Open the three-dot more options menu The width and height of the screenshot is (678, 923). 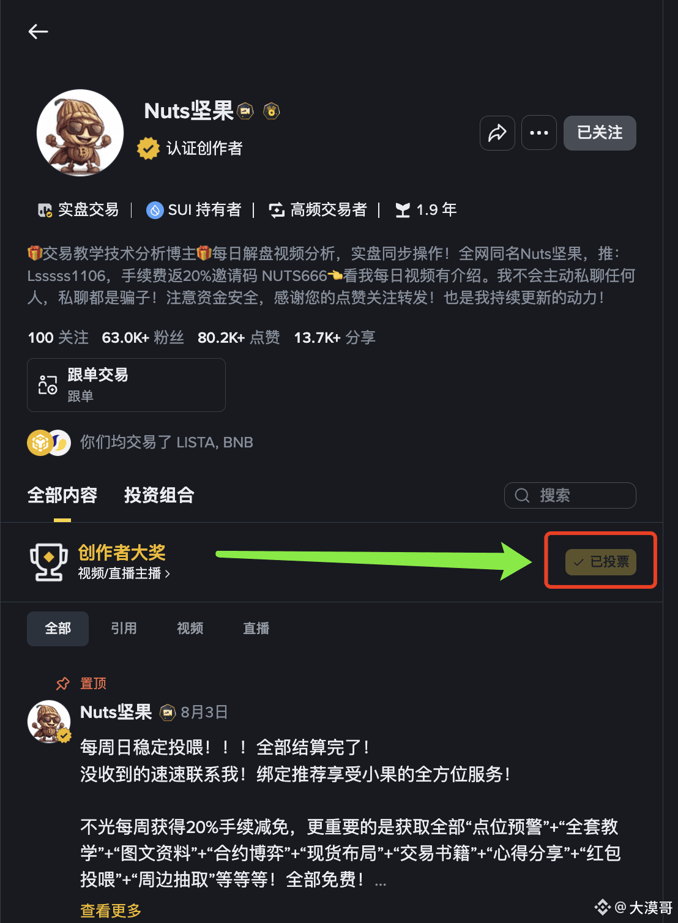click(538, 132)
